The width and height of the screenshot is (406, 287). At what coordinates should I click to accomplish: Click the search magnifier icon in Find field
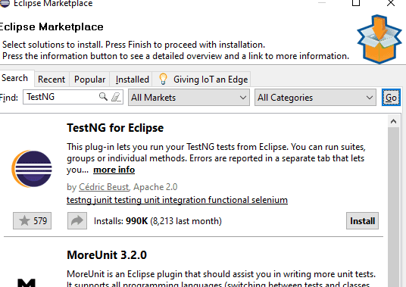(x=103, y=97)
